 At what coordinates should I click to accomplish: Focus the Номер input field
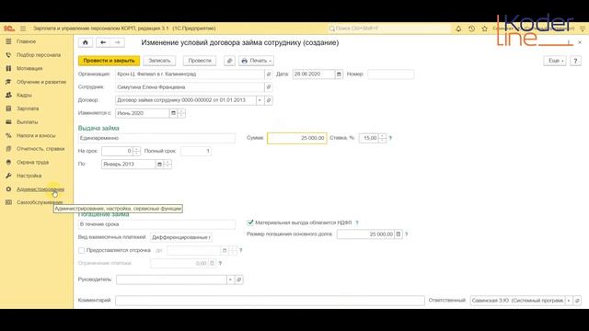[390, 74]
